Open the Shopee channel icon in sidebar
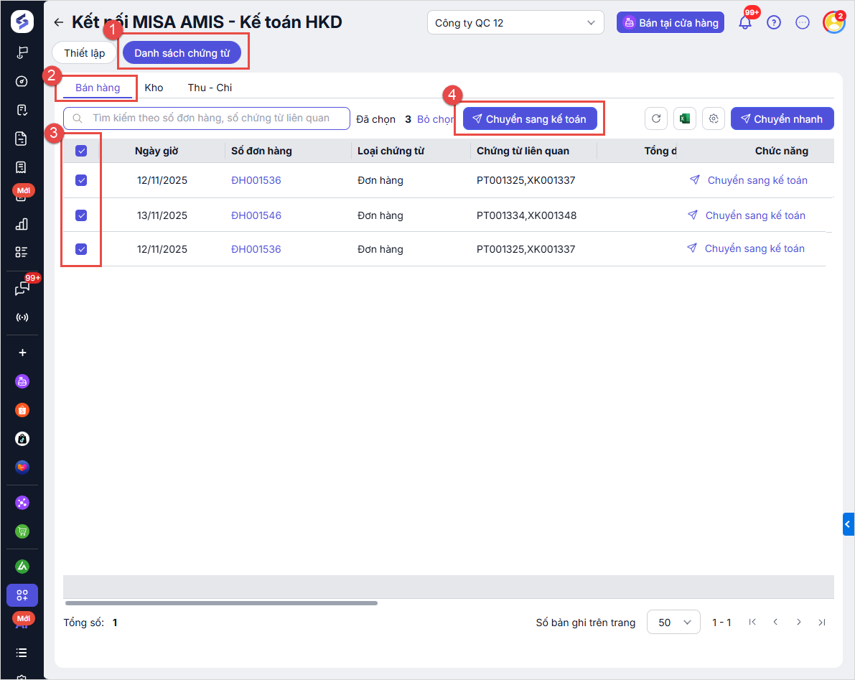The image size is (855, 680). 22,410
